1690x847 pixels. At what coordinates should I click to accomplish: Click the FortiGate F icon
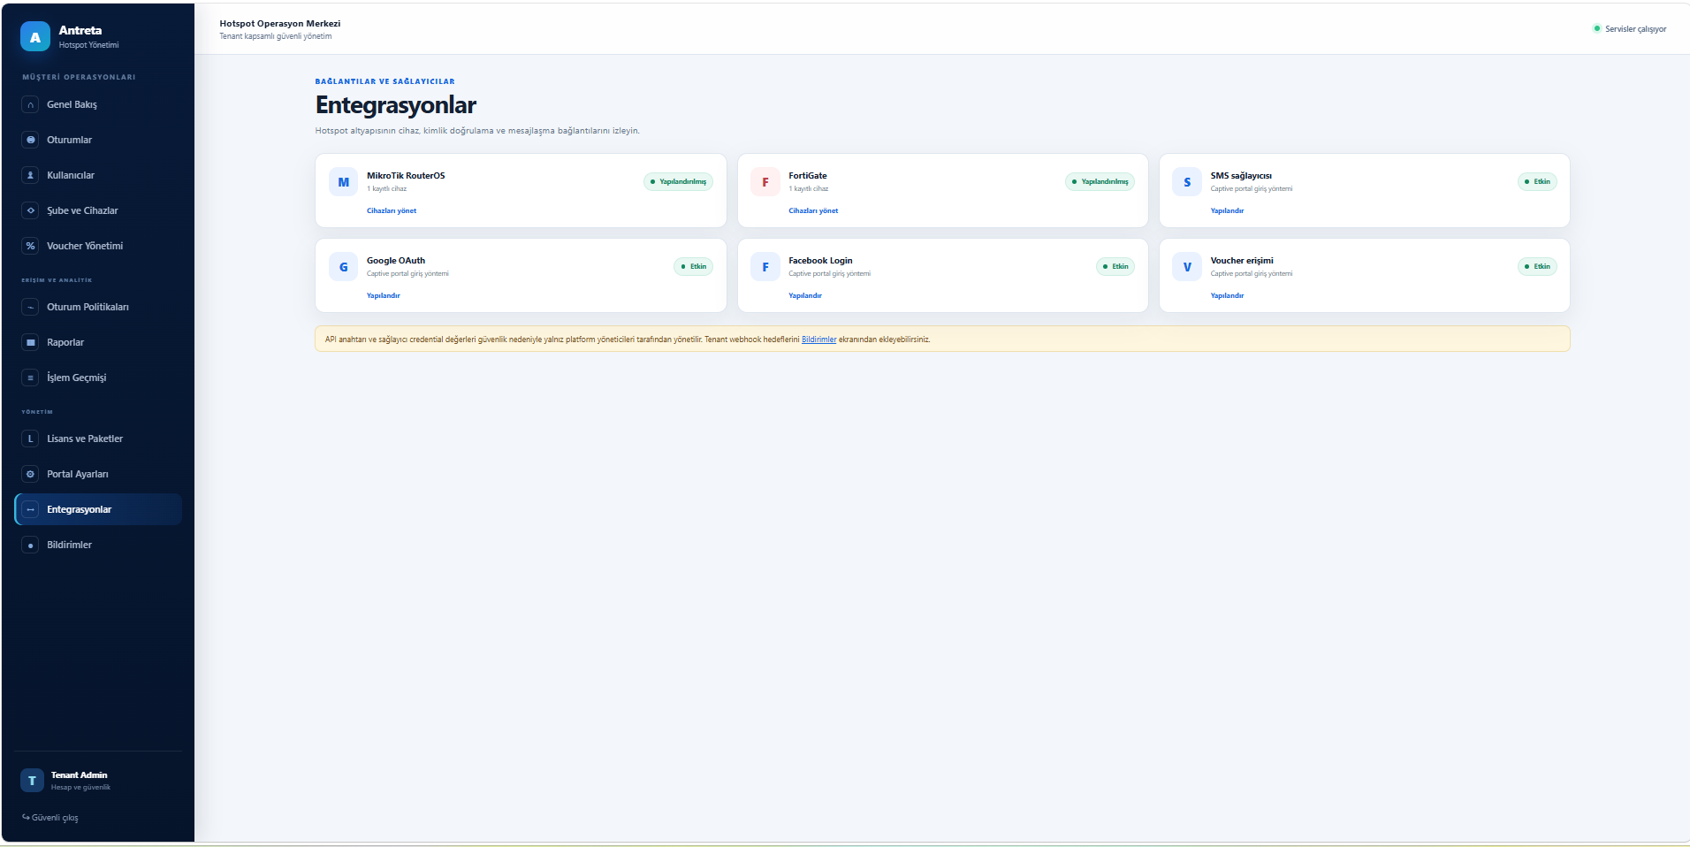click(765, 182)
